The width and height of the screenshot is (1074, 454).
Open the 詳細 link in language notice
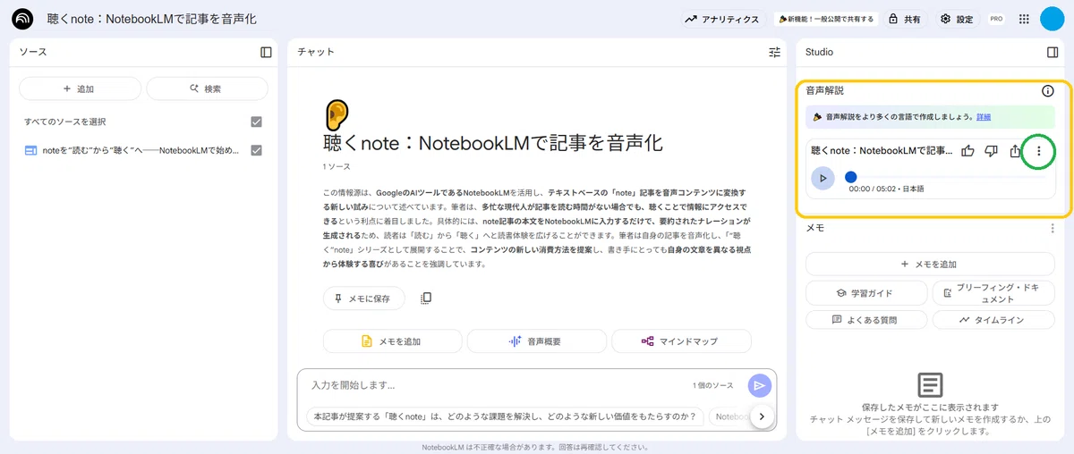click(x=984, y=117)
